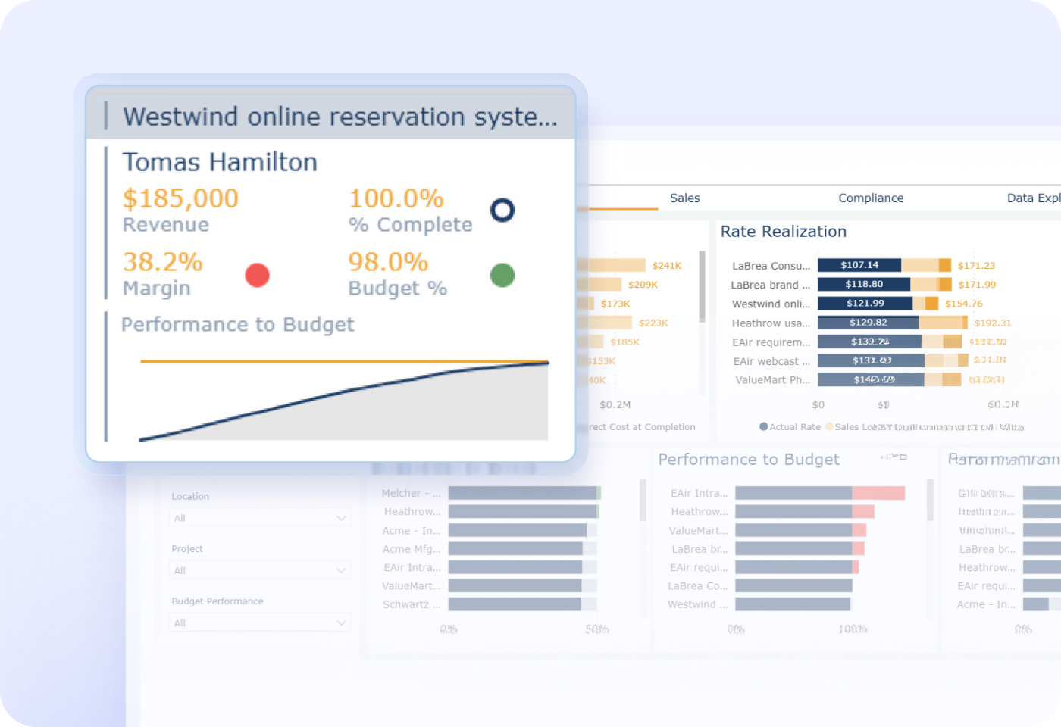Select the Sales tab
Viewport: 1061px width, 727px height.
(x=684, y=198)
